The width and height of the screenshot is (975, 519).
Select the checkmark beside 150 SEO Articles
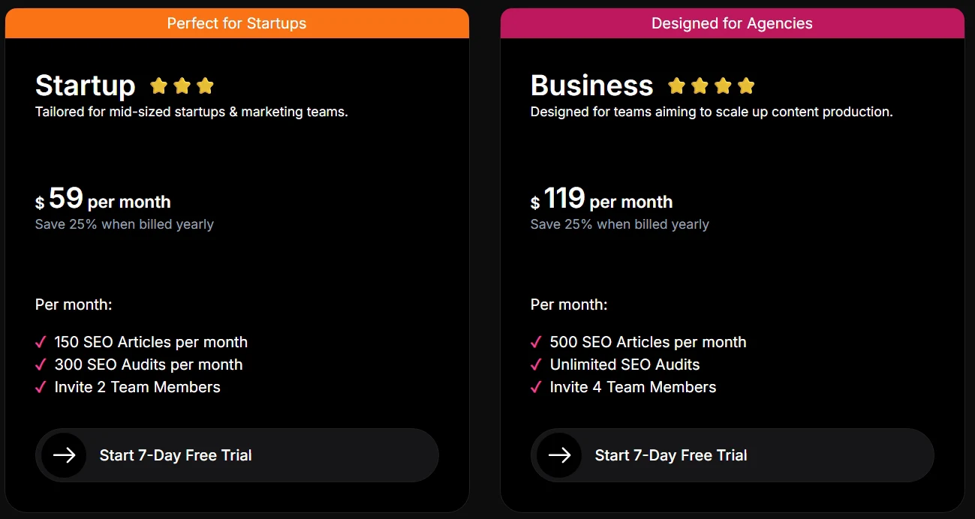(x=40, y=342)
